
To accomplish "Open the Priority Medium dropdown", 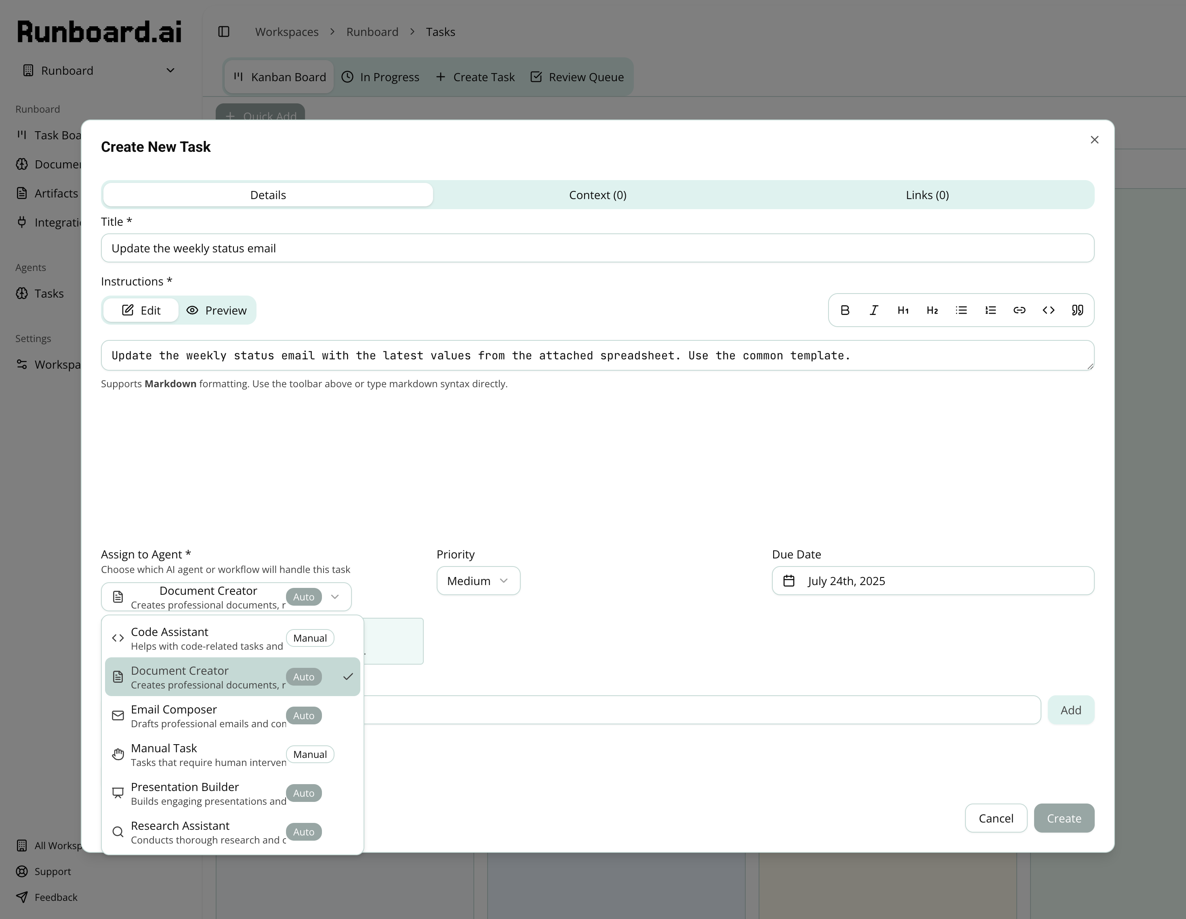I will pos(478,581).
